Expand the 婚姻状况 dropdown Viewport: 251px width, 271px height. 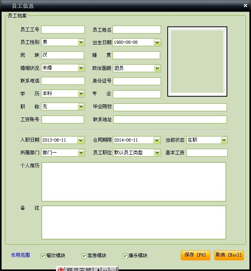81,68
